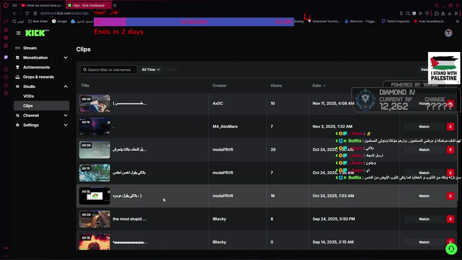Viewport: 462px width, 260px height.
Task: Click creator name Ax0C
Action: point(218,103)
